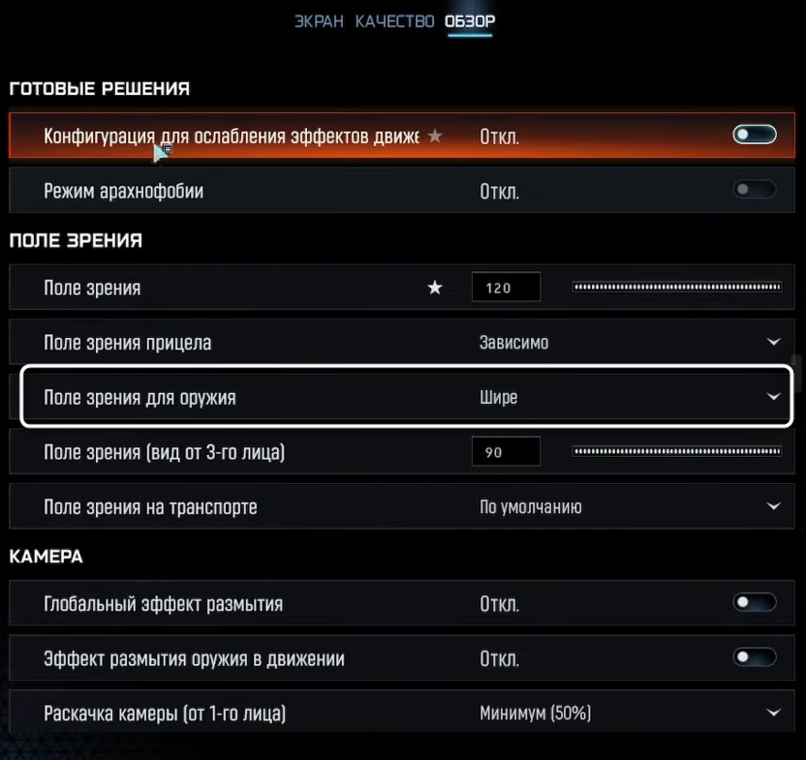
Task: Toggle the motion effects reduction configuration switch
Action: (x=755, y=135)
